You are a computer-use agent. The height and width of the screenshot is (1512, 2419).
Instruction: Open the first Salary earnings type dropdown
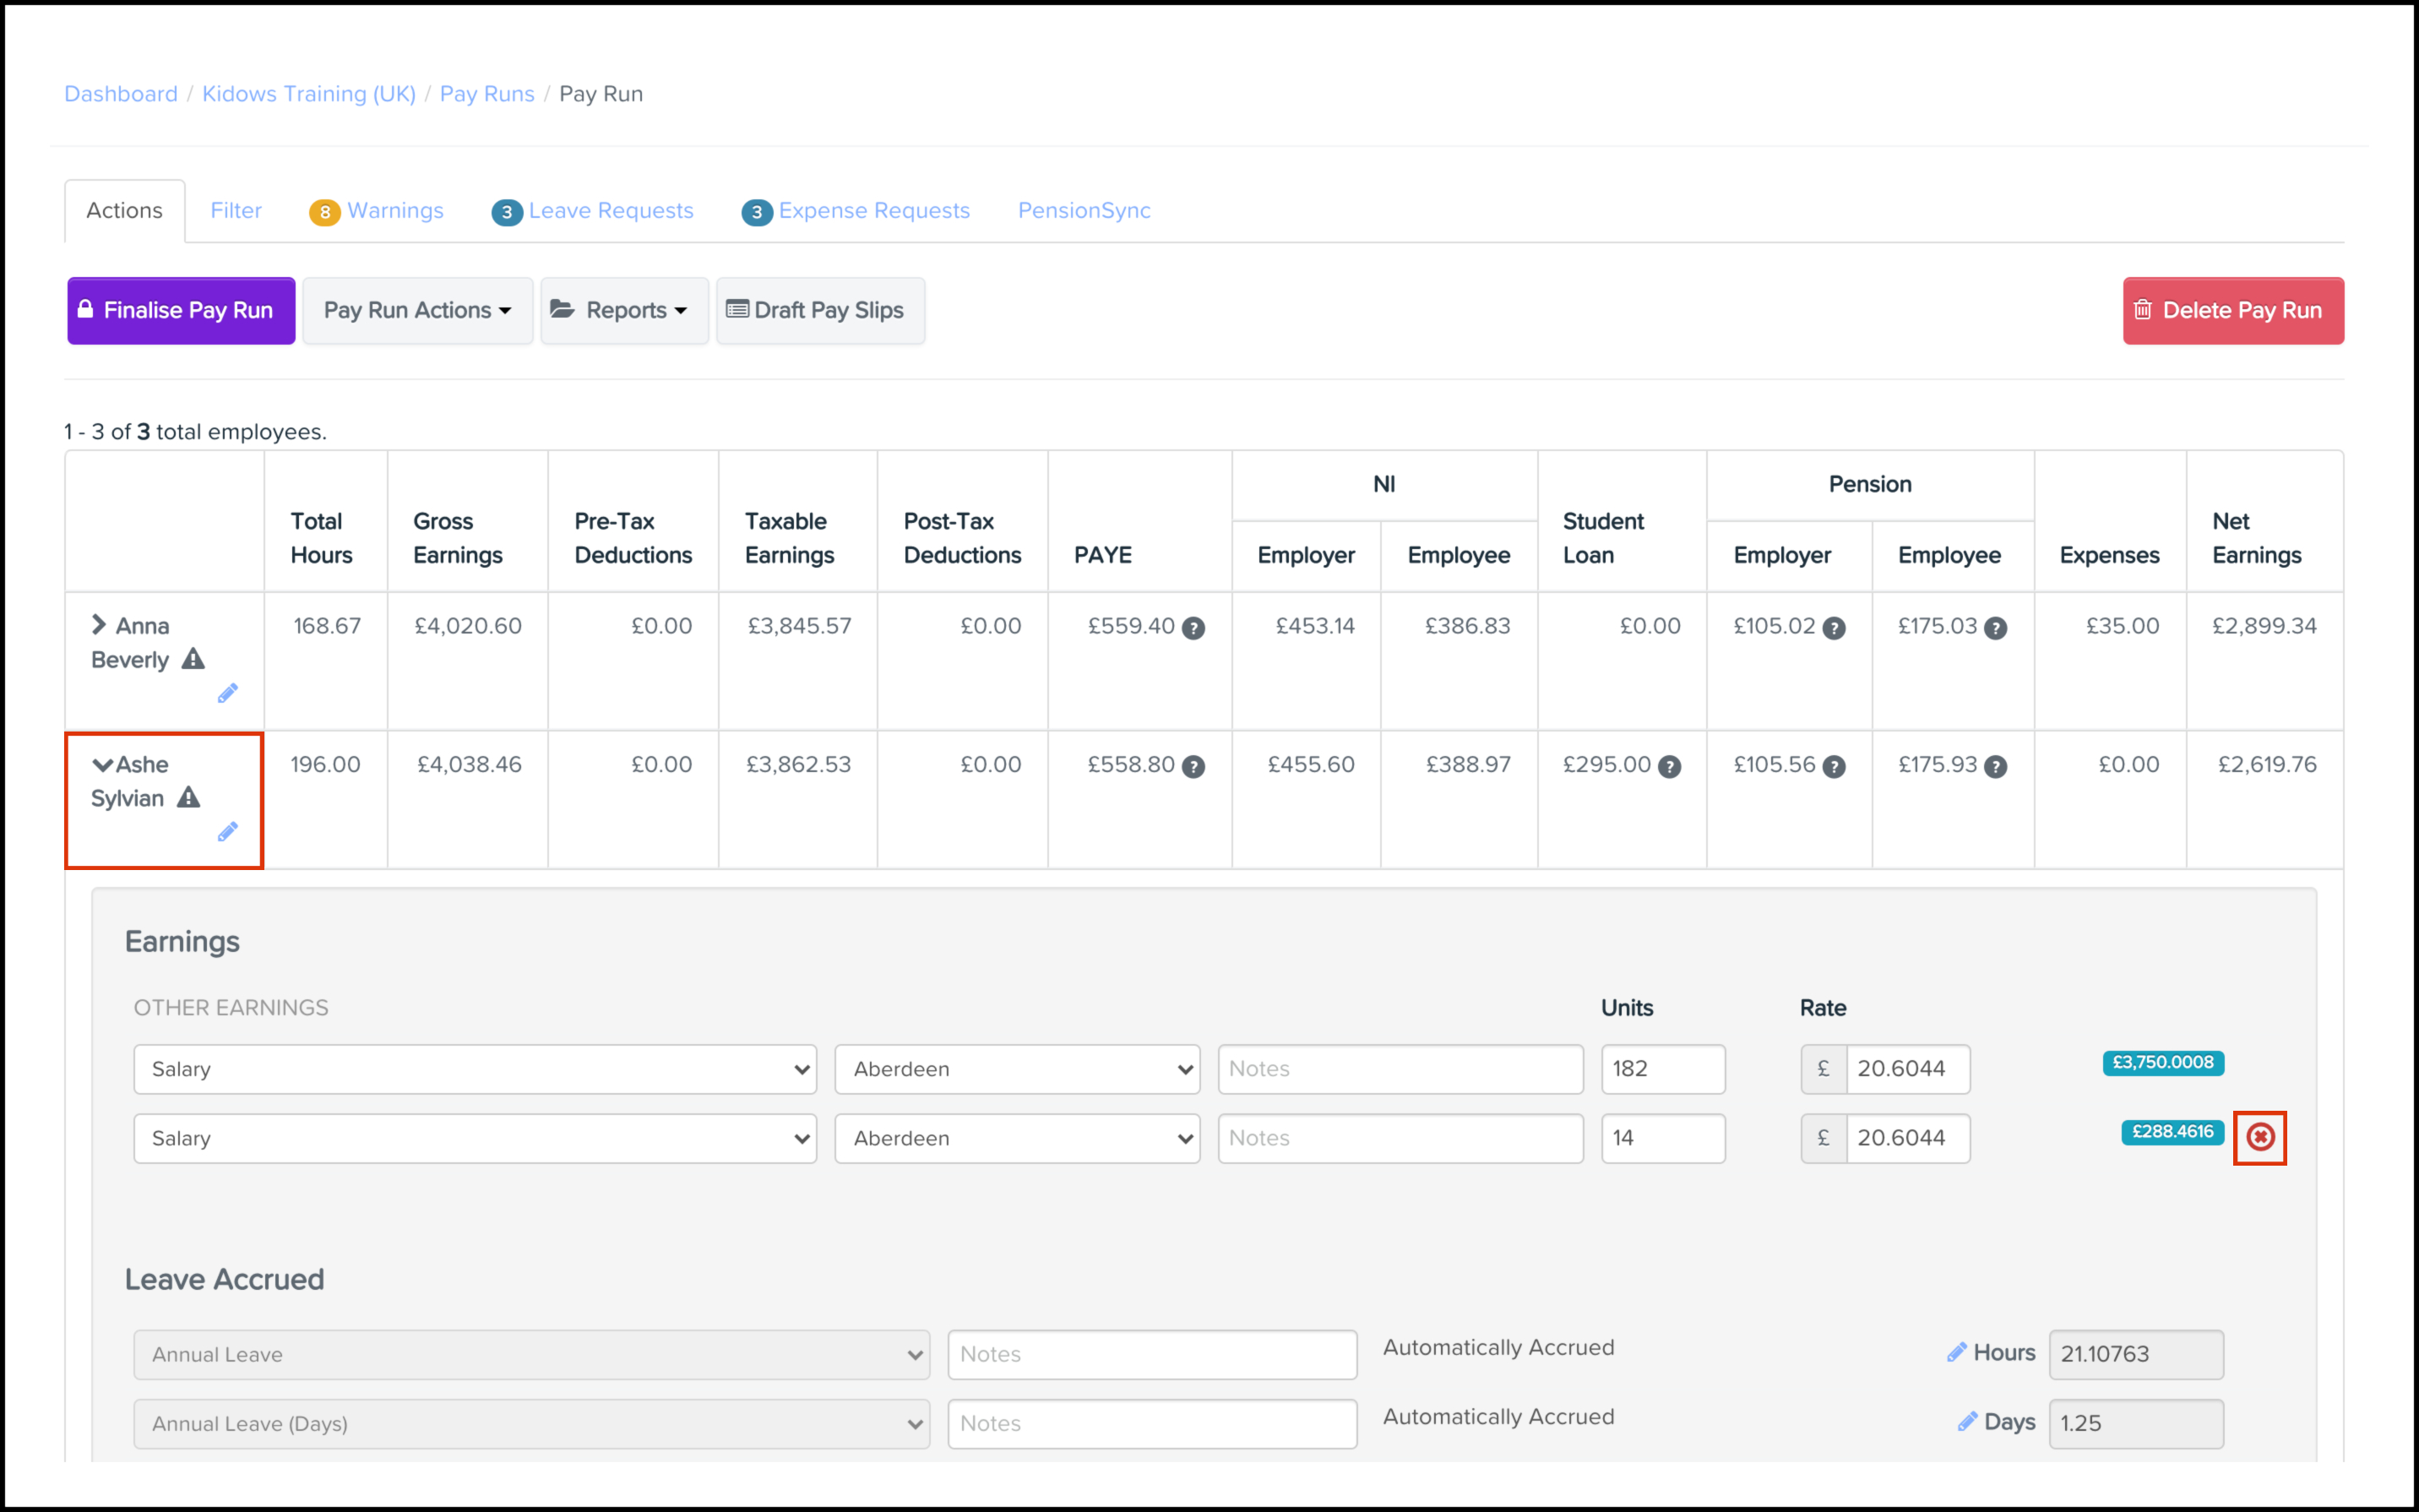[x=475, y=1069]
